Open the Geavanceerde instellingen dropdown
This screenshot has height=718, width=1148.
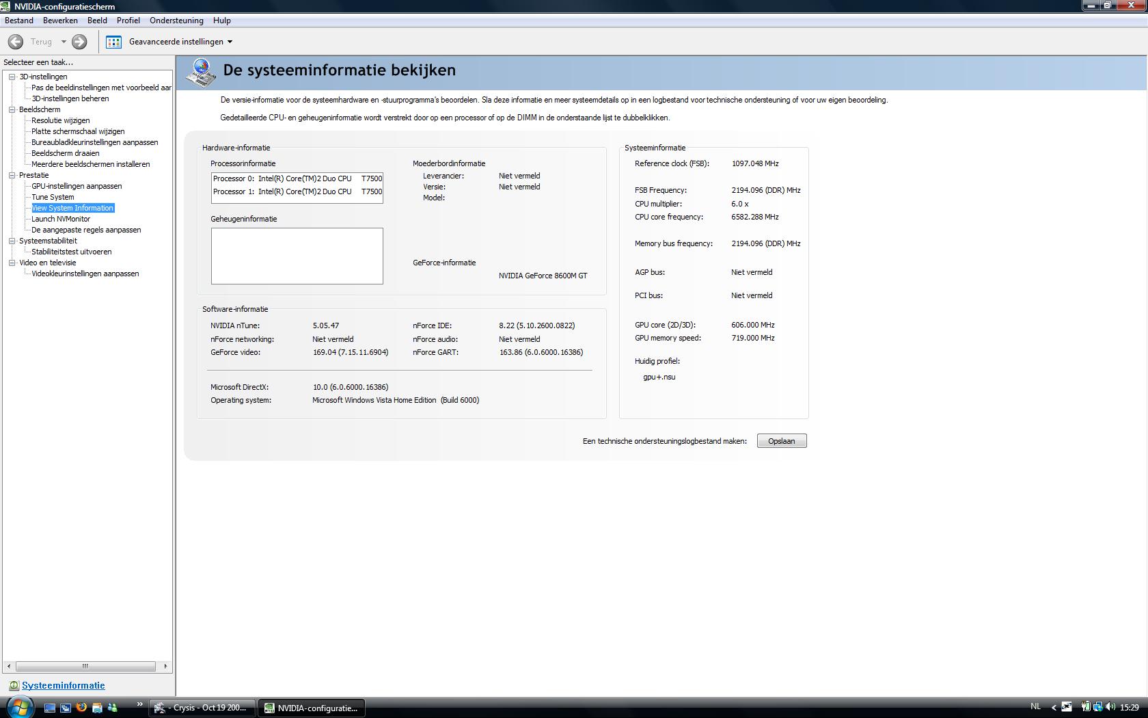click(230, 42)
